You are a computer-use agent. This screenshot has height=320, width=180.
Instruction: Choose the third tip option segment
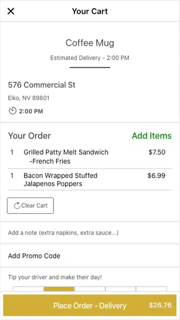coord(90,289)
